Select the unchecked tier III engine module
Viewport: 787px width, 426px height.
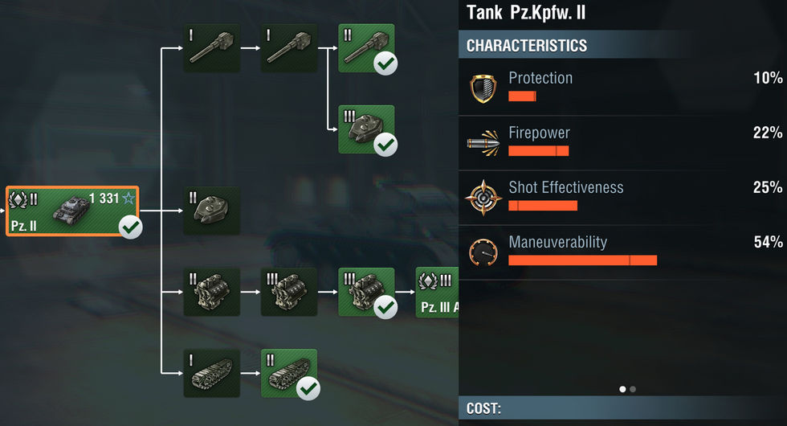288,293
